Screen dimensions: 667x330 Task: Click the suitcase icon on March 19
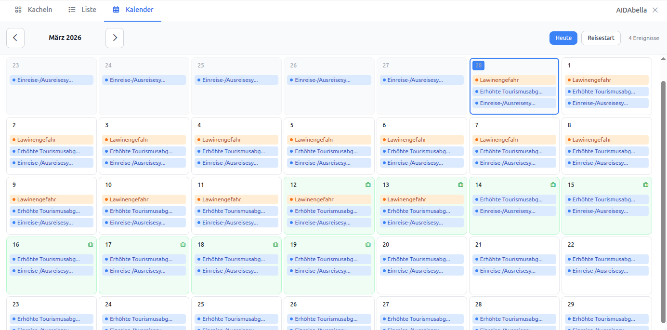(x=368, y=244)
